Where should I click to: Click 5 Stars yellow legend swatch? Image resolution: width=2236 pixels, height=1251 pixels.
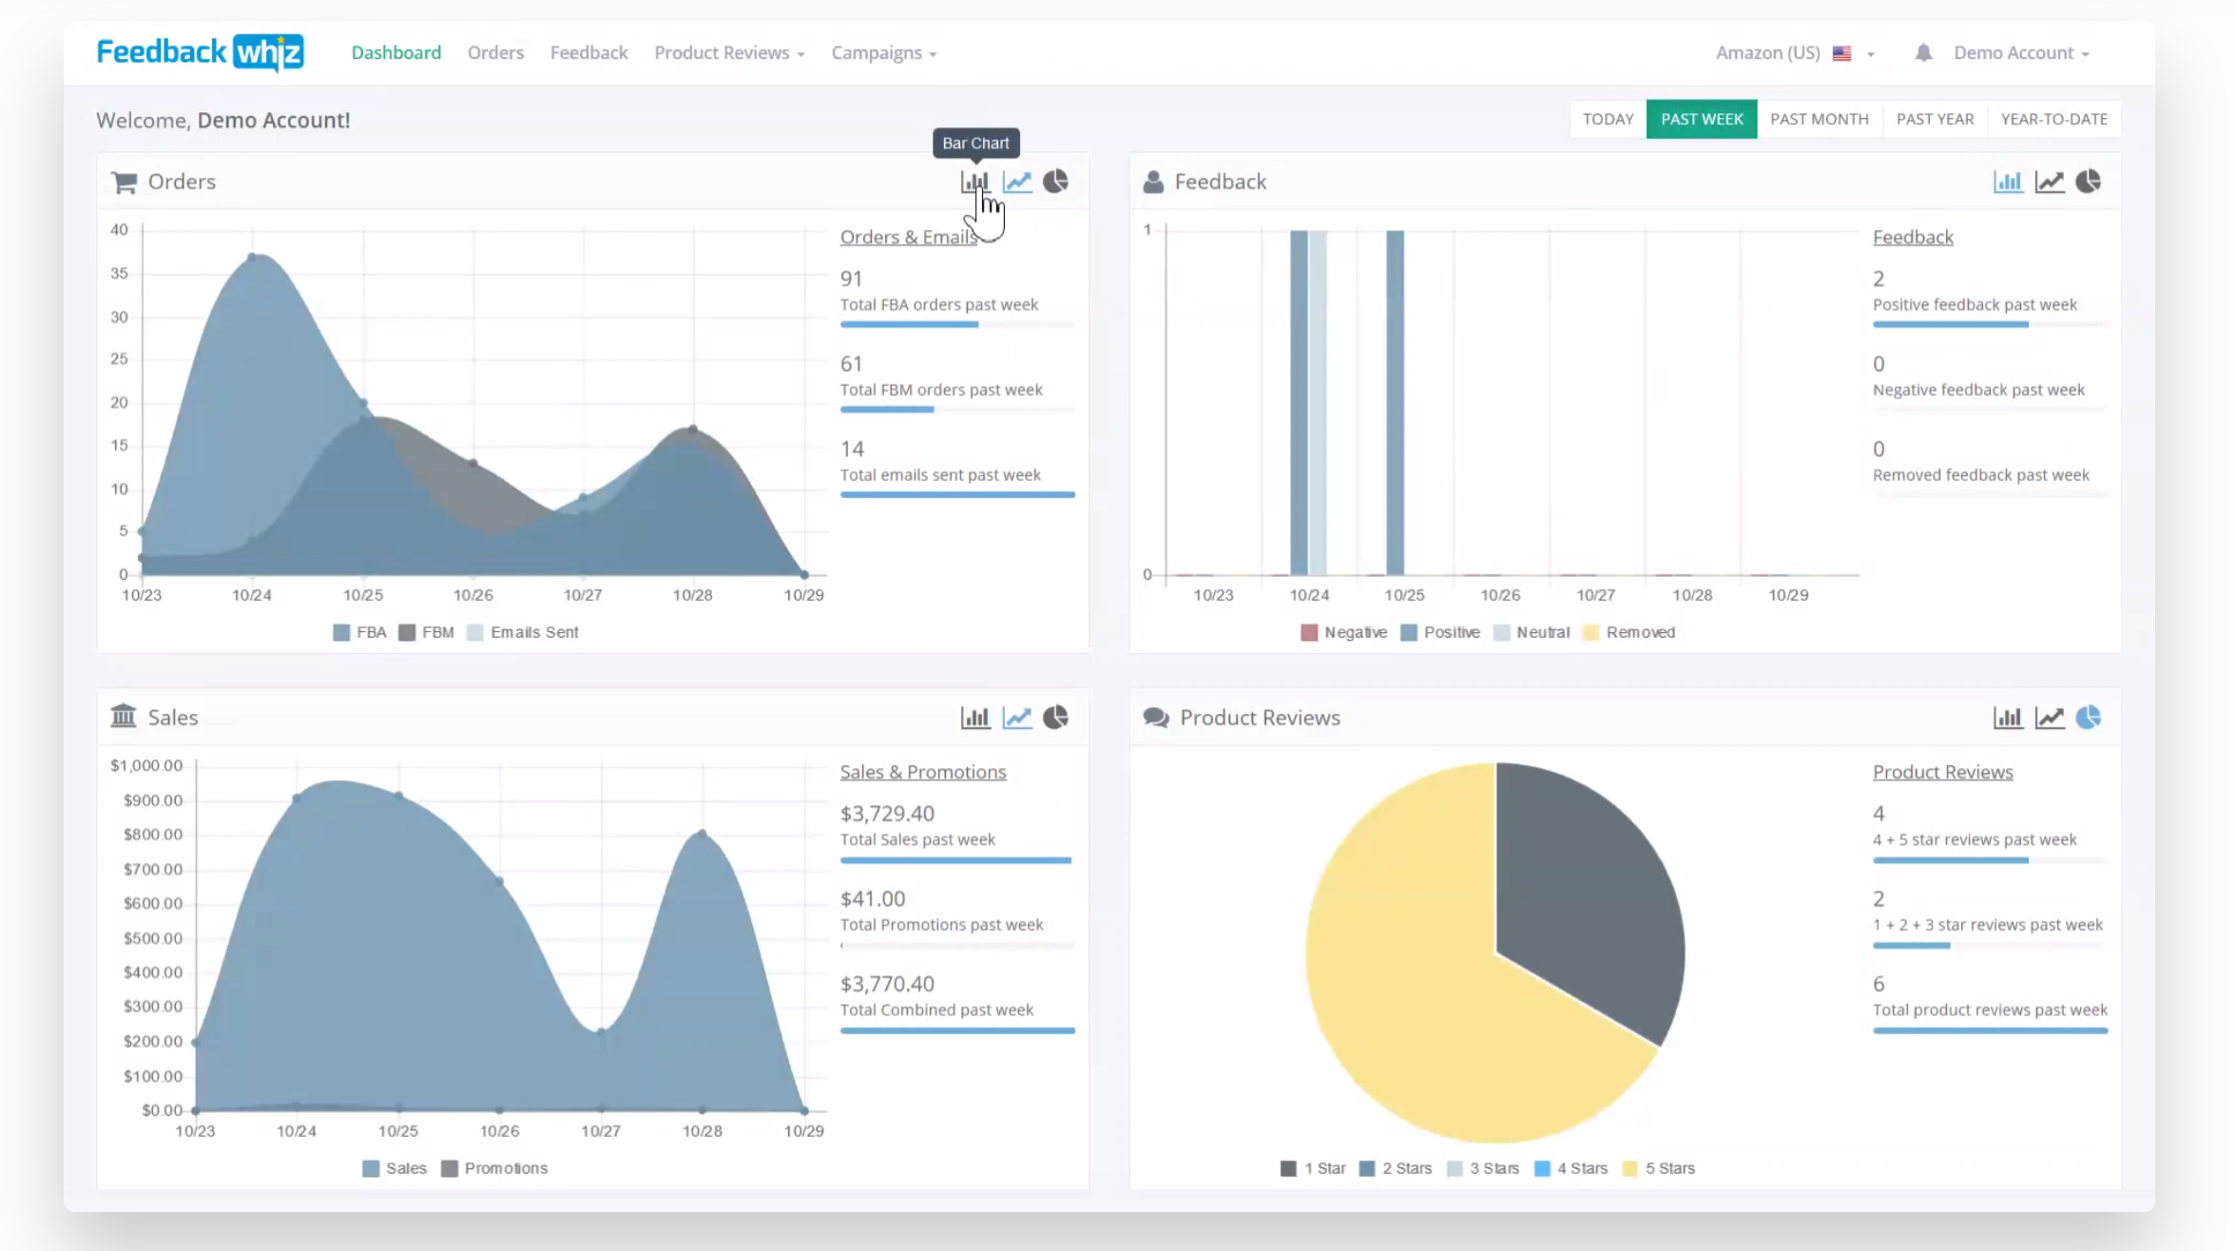click(1629, 1168)
